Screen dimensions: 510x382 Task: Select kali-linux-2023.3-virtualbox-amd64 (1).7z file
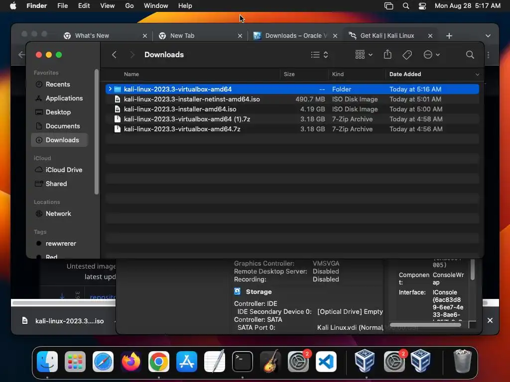[x=292, y=119]
